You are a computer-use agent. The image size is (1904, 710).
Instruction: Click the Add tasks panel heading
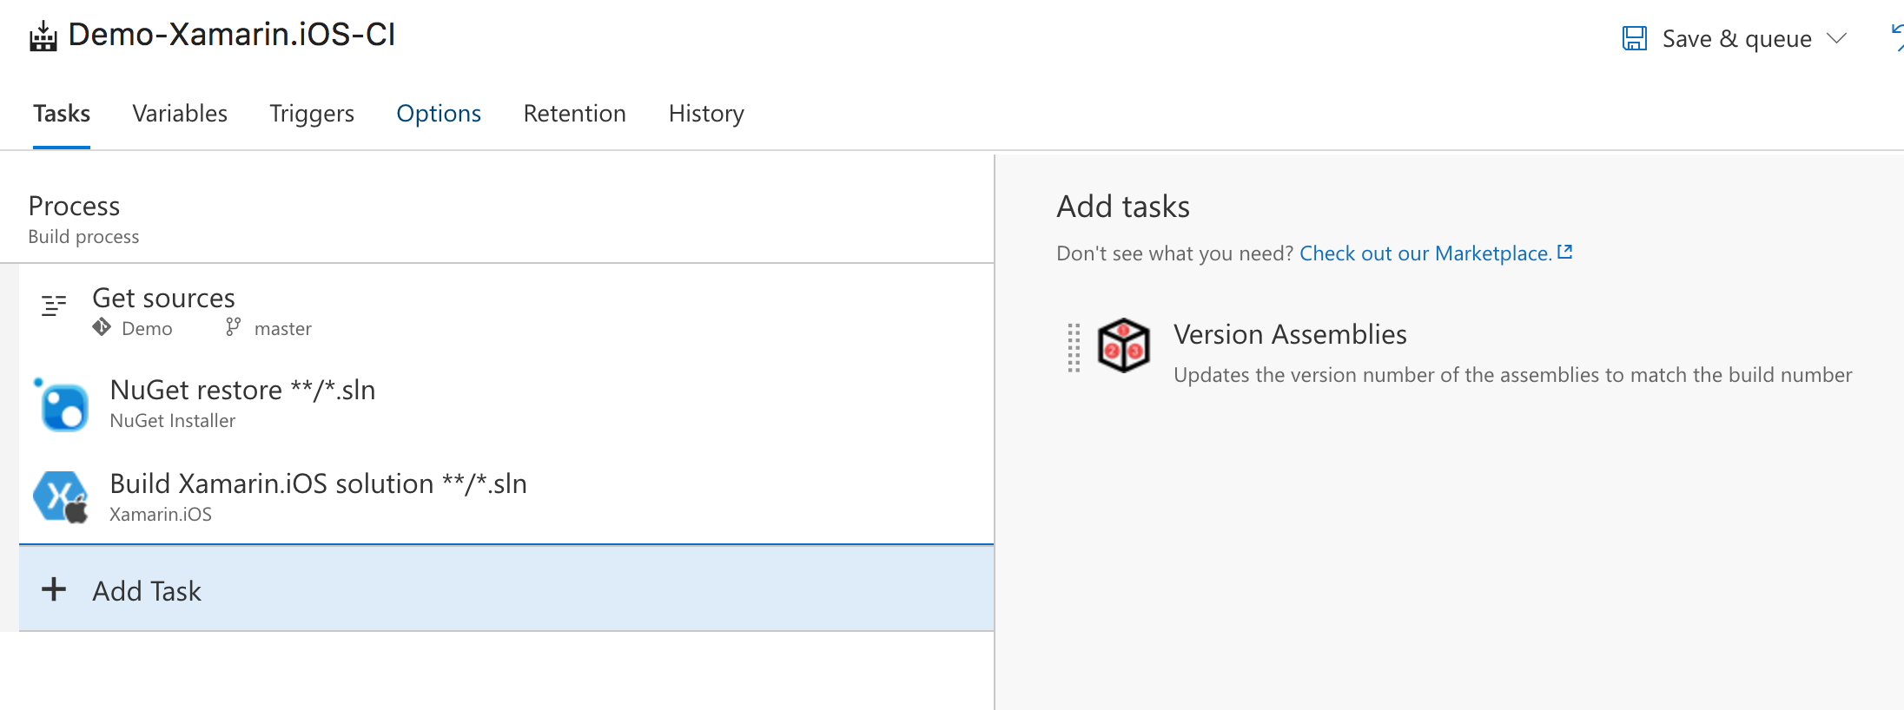pyautogui.click(x=1123, y=207)
